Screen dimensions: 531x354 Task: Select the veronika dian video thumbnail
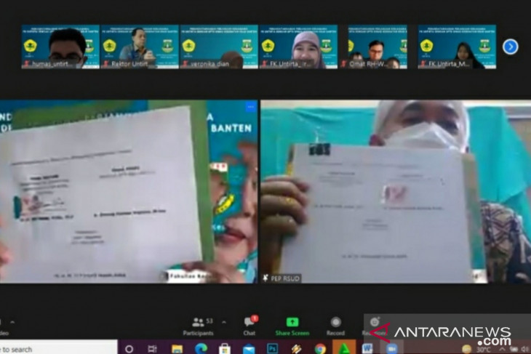coord(218,47)
